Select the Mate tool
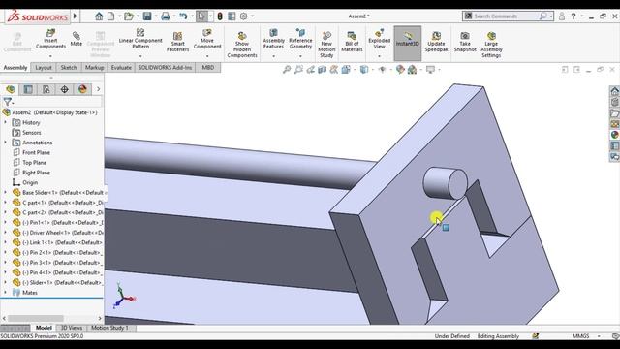620x349 pixels. pyautogui.click(x=77, y=39)
